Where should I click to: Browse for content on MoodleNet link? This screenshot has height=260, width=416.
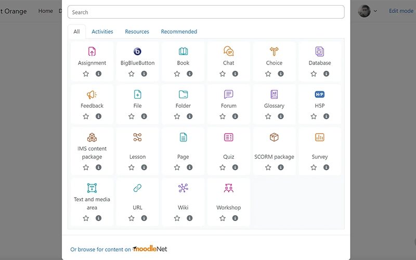[x=119, y=249]
